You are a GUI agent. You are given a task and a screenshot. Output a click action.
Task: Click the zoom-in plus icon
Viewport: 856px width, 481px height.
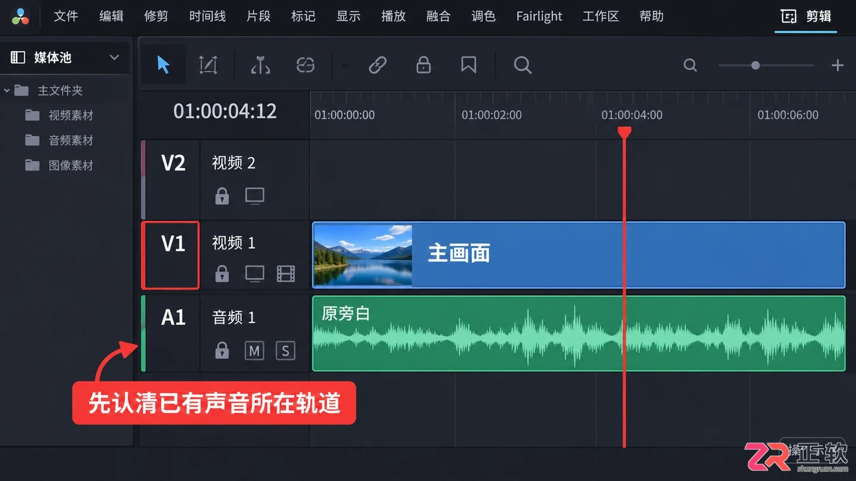click(x=838, y=65)
